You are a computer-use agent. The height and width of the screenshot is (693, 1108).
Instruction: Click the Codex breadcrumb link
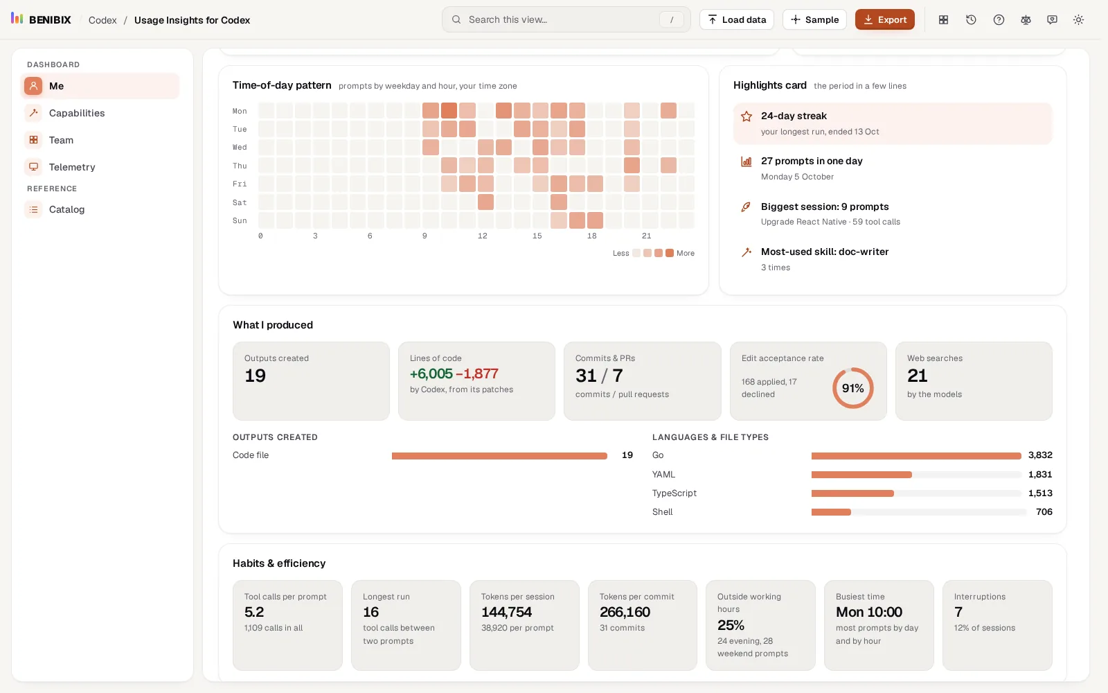point(102,20)
